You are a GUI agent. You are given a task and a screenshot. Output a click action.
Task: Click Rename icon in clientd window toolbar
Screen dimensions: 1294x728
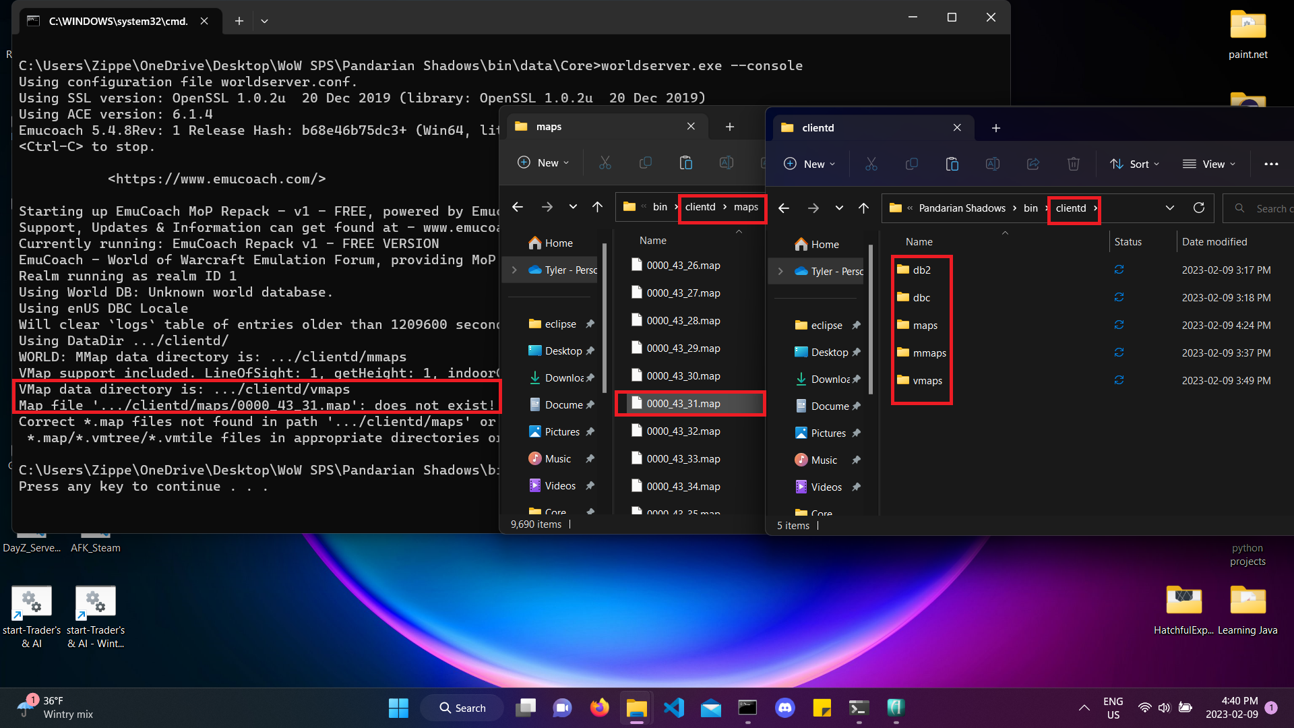pos(993,164)
